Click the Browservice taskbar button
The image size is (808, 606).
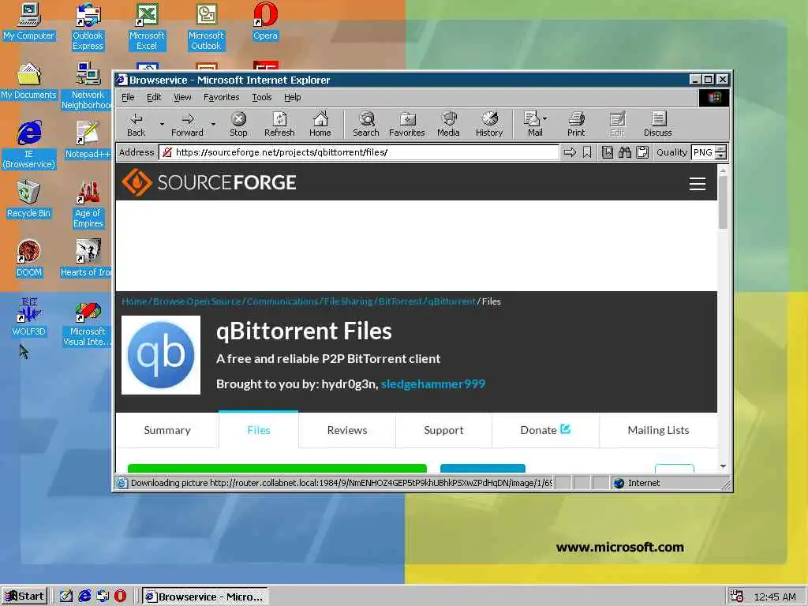205,597
